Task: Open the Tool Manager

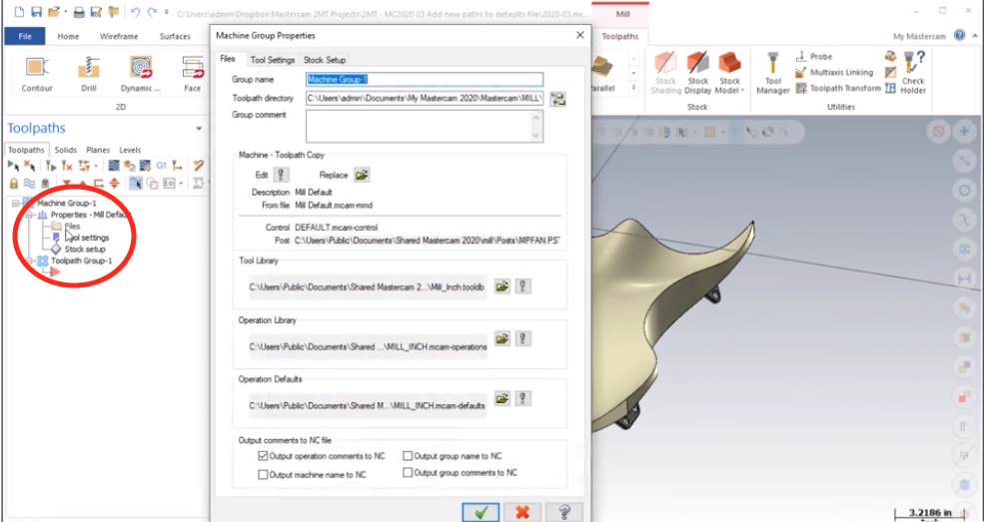Action: (773, 73)
